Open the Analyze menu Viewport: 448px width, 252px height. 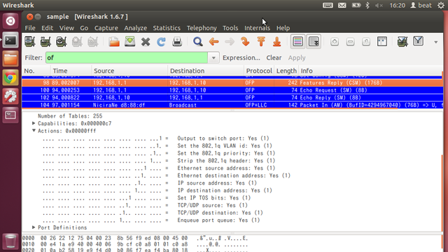point(135,28)
